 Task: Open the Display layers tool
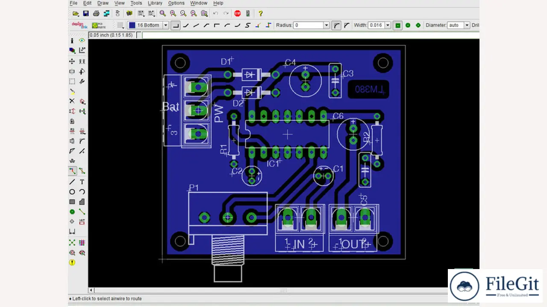coord(72,50)
